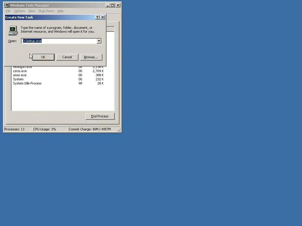Select the winlogon.exe process row
This screenshot has width=302, height=226.
click(58, 67)
